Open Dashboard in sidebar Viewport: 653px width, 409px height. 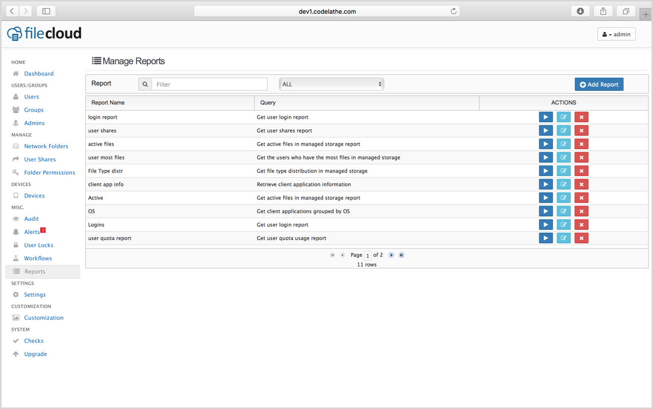[39, 74]
